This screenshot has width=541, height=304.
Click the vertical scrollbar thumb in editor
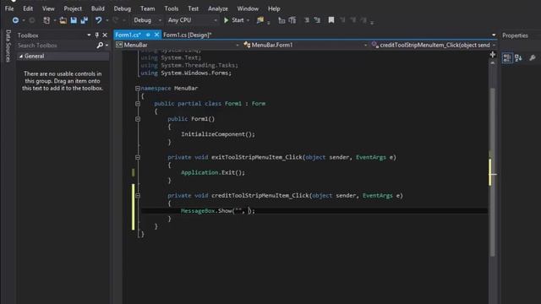tap(493, 172)
